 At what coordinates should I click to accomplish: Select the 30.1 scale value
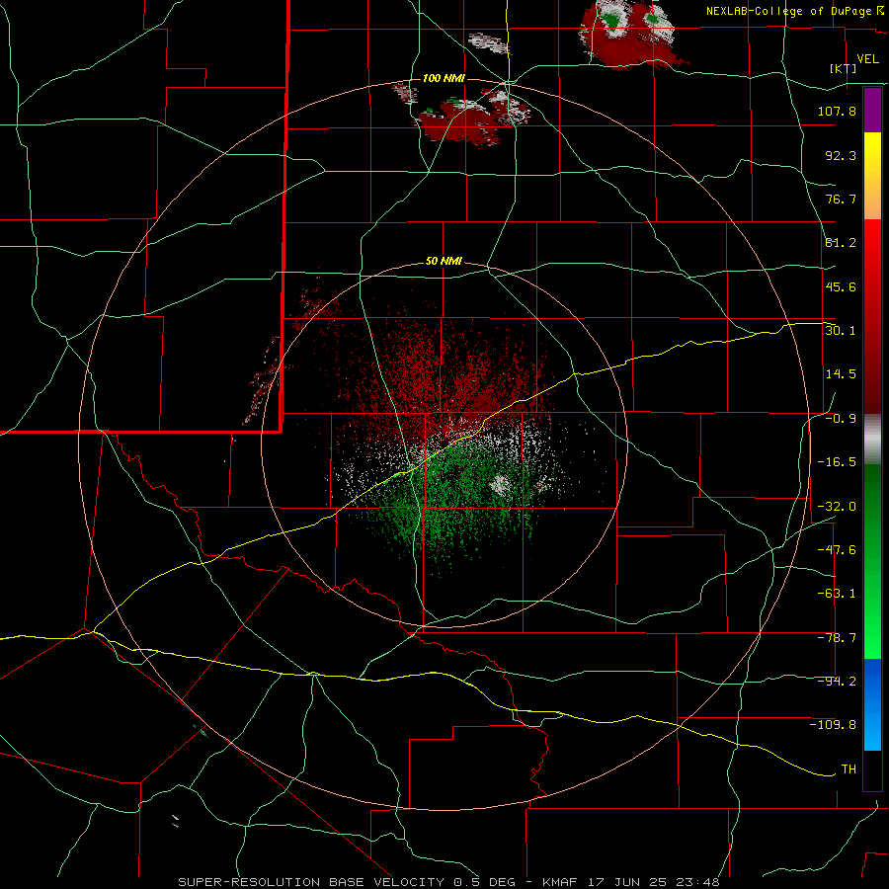tap(841, 330)
